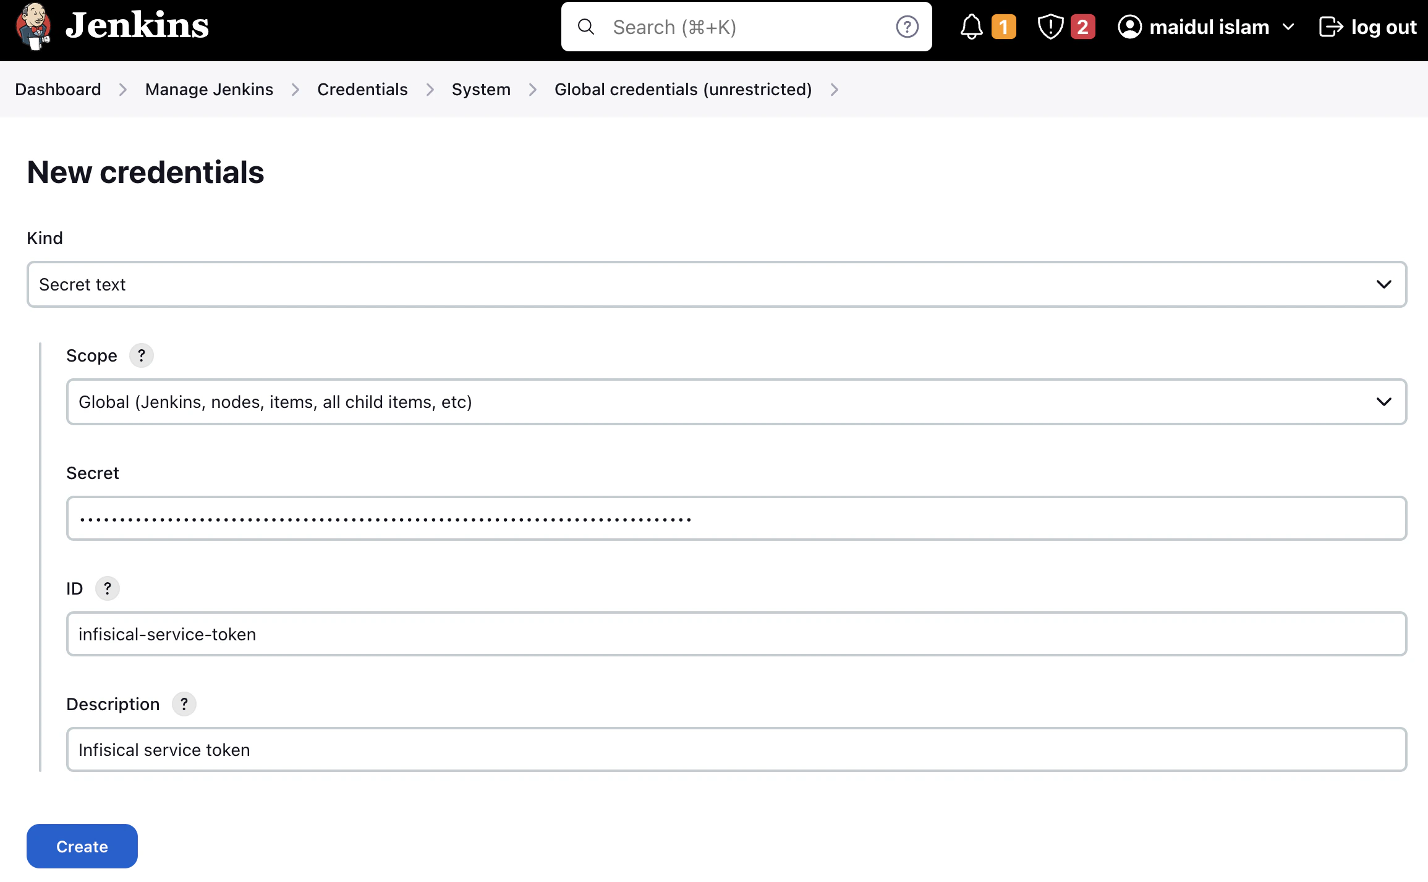Open the Scope dropdown showing Global
This screenshot has height=882, width=1428.
point(736,402)
